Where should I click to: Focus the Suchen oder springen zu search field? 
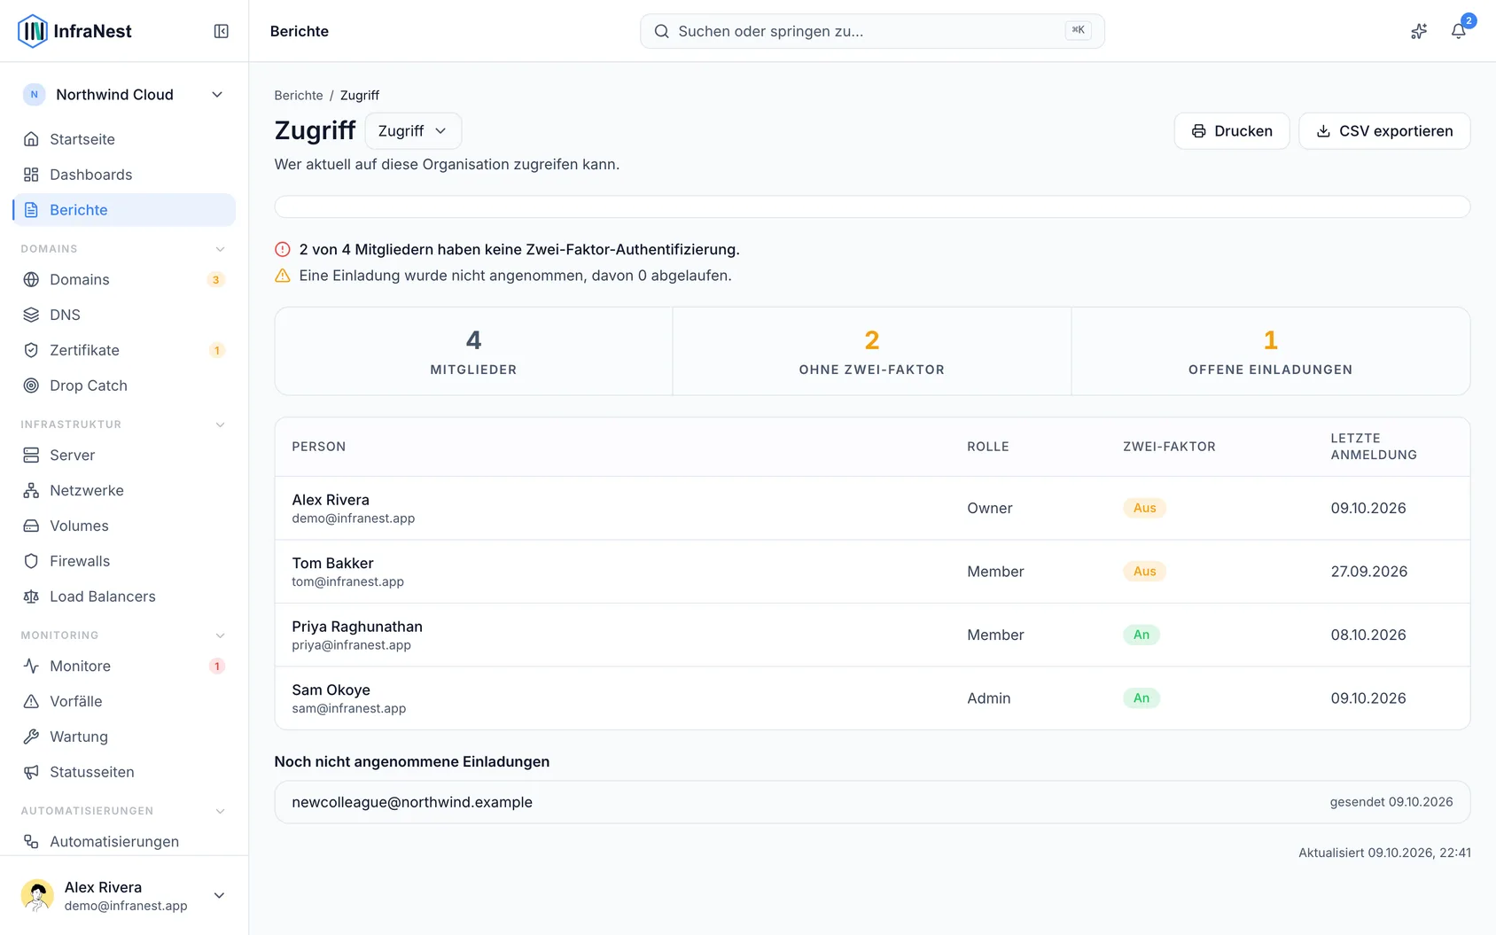click(872, 31)
